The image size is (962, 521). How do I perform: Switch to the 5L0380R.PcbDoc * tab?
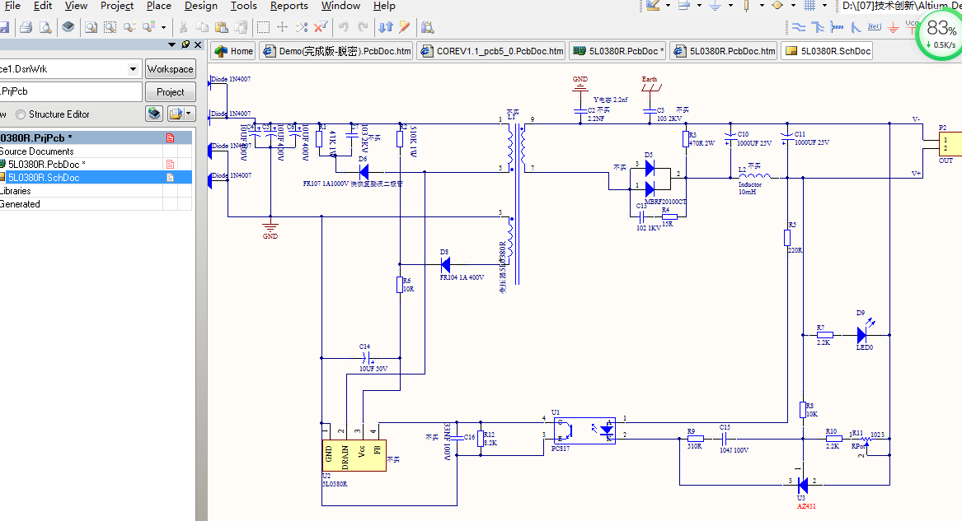[619, 51]
